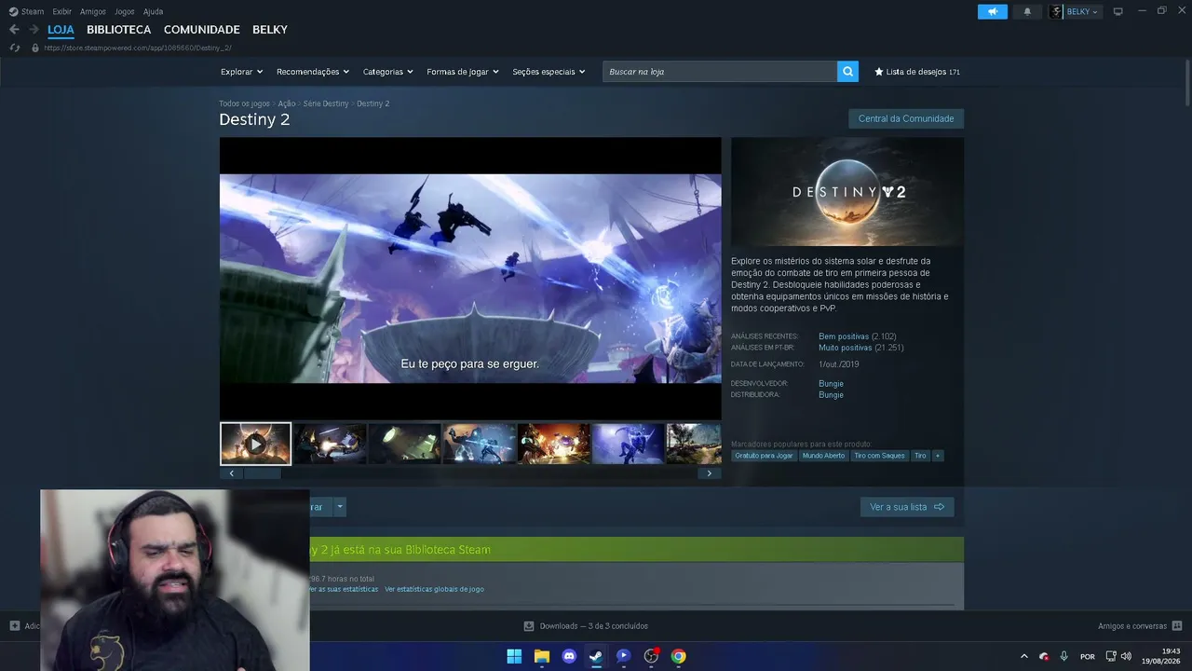
Task: Go back with the left navigation arrow
Action: tap(14, 30)
